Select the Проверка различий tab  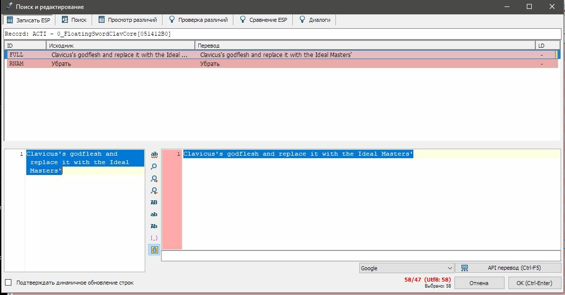pyautogui.click(x=198, y=20)
